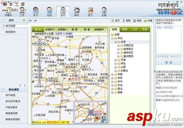Expand the 重点院校 folder
Image resolution: width=184 pixels, height=128 pixels.
118,57
